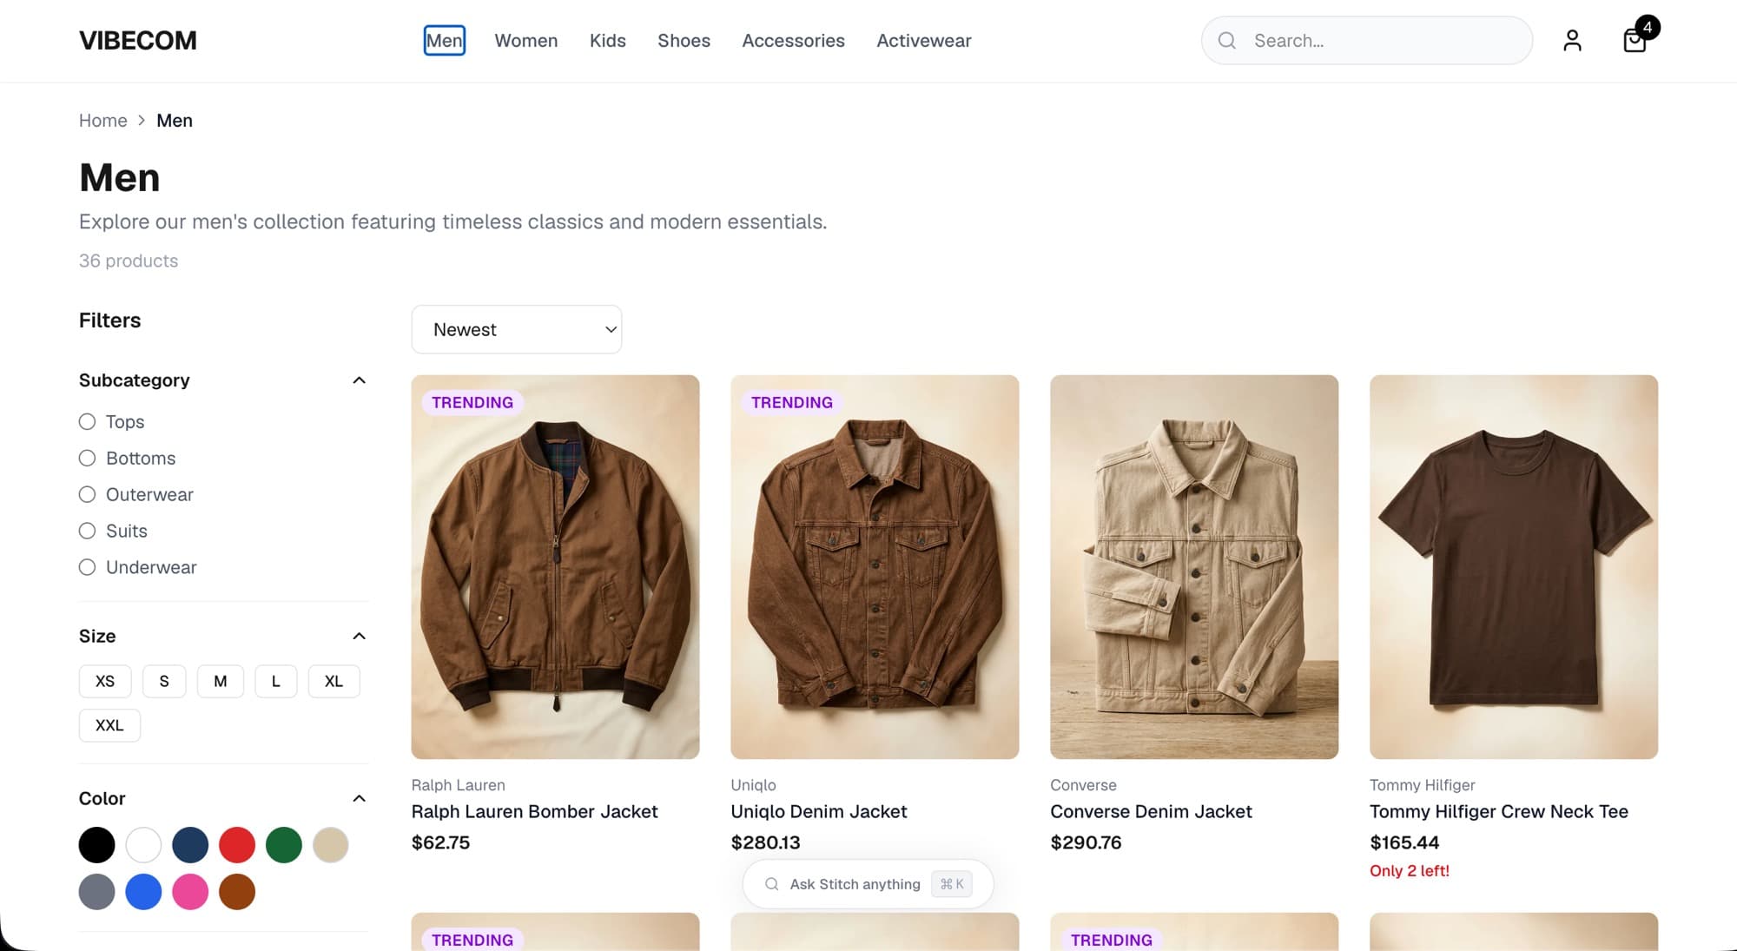
Task: Open the Accessories navigation tab
Action: [793, 41]
